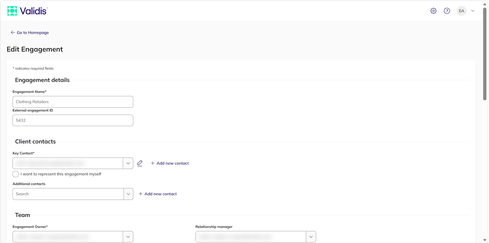Expand the Relationship manager dropdown
The width and height of the screenshot is (489, 243).
tap(311, 237)
